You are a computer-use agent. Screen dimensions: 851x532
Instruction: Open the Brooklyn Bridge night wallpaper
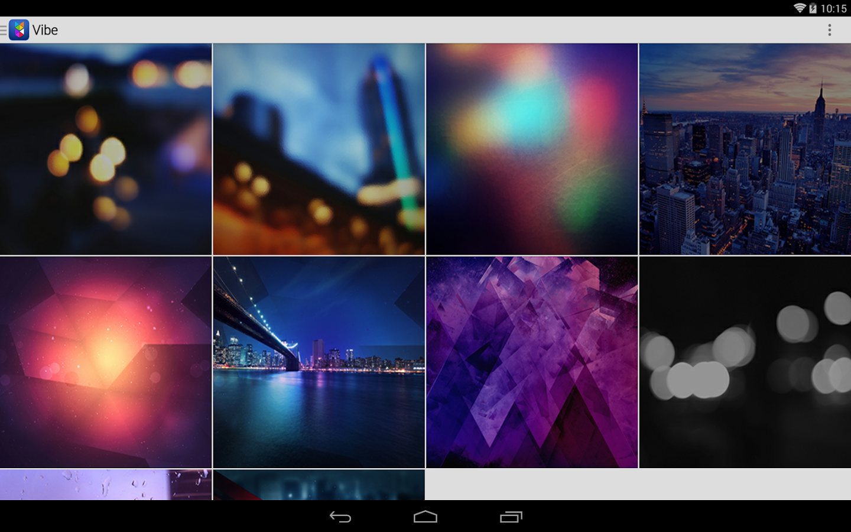pyautogui.click(x=319, y=362)
